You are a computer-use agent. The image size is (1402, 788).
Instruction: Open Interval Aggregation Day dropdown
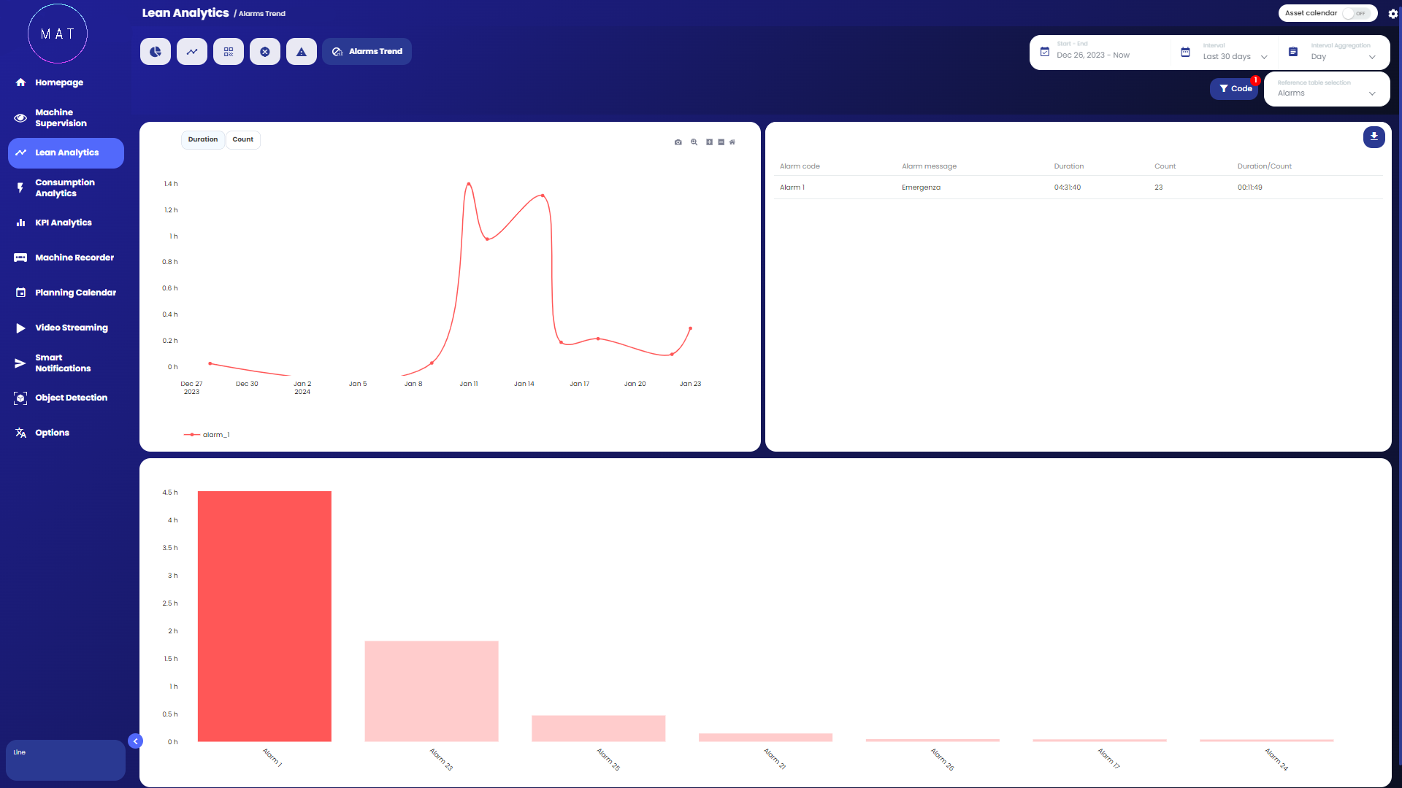click(1341, 56)
